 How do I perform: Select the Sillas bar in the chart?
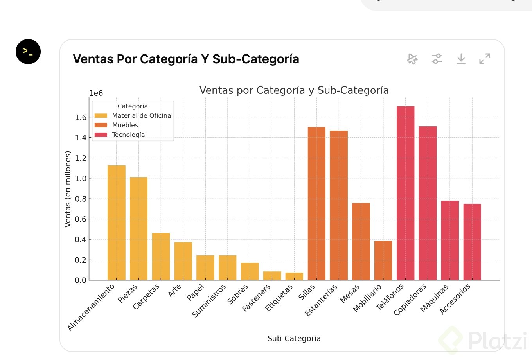tap(316, 203)
